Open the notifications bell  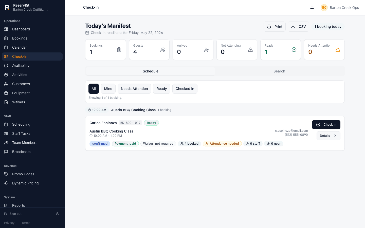(x=312, y=8)
